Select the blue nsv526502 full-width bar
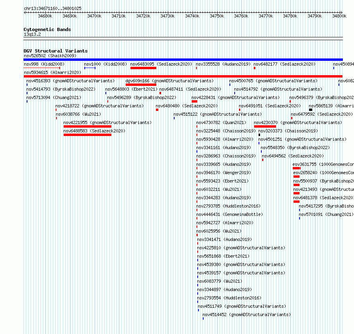Image resolution: width=354 pixels, height=334 pixels. point(183,60)
